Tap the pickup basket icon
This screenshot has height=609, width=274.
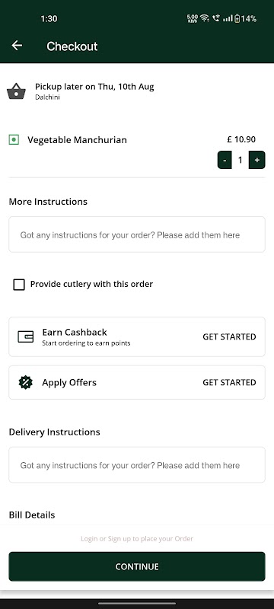(x=16, y=91)
